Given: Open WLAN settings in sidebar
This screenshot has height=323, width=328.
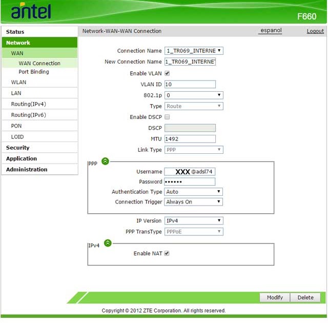Looking at the screenshot, I should 40,82.
